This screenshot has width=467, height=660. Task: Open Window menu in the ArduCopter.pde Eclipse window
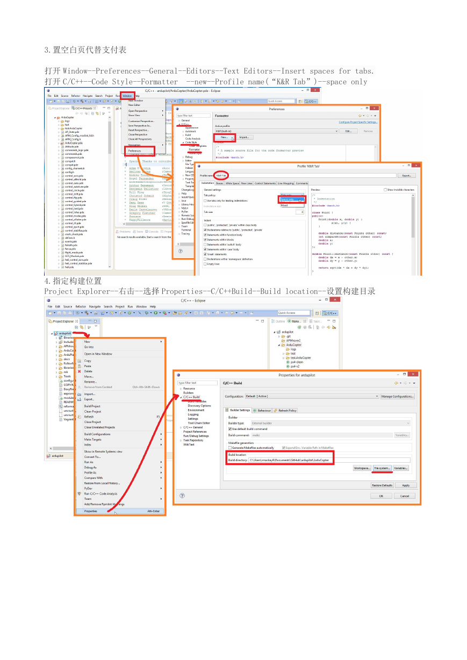(127, 96)
